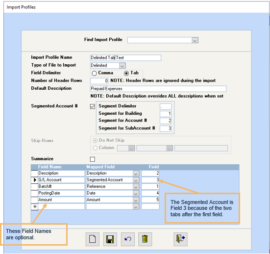
Task: Select the Tab field delimiter
Action: click(x=126, y=73)
